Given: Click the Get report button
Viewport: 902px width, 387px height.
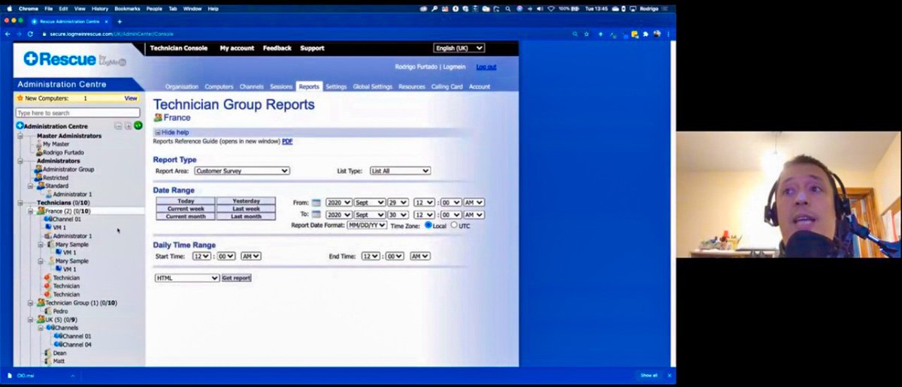Looking at the screenshot, I should click(x=236, y=277).
